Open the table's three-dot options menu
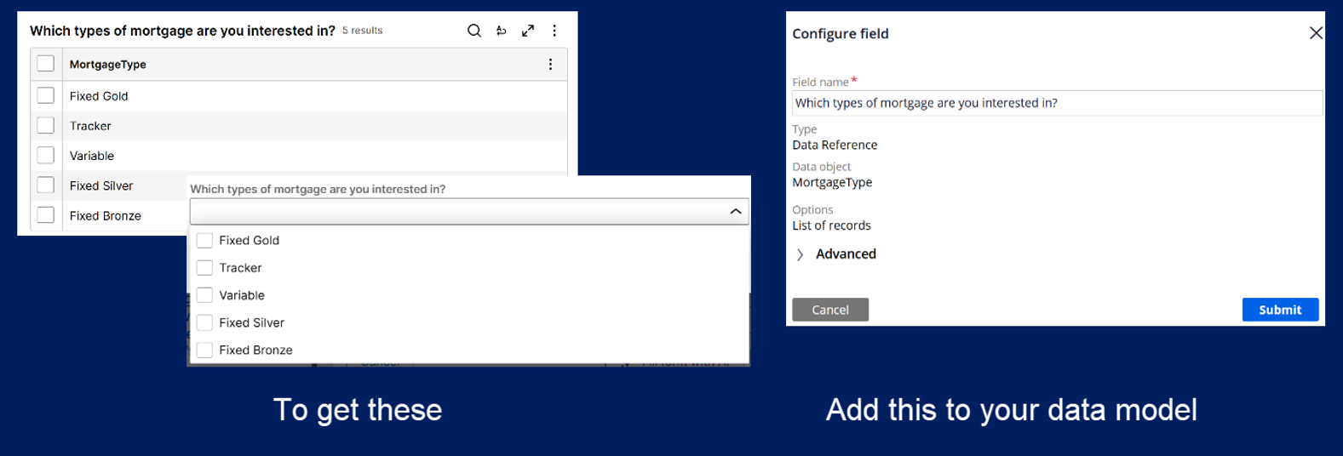 click(x=554, y=31)
